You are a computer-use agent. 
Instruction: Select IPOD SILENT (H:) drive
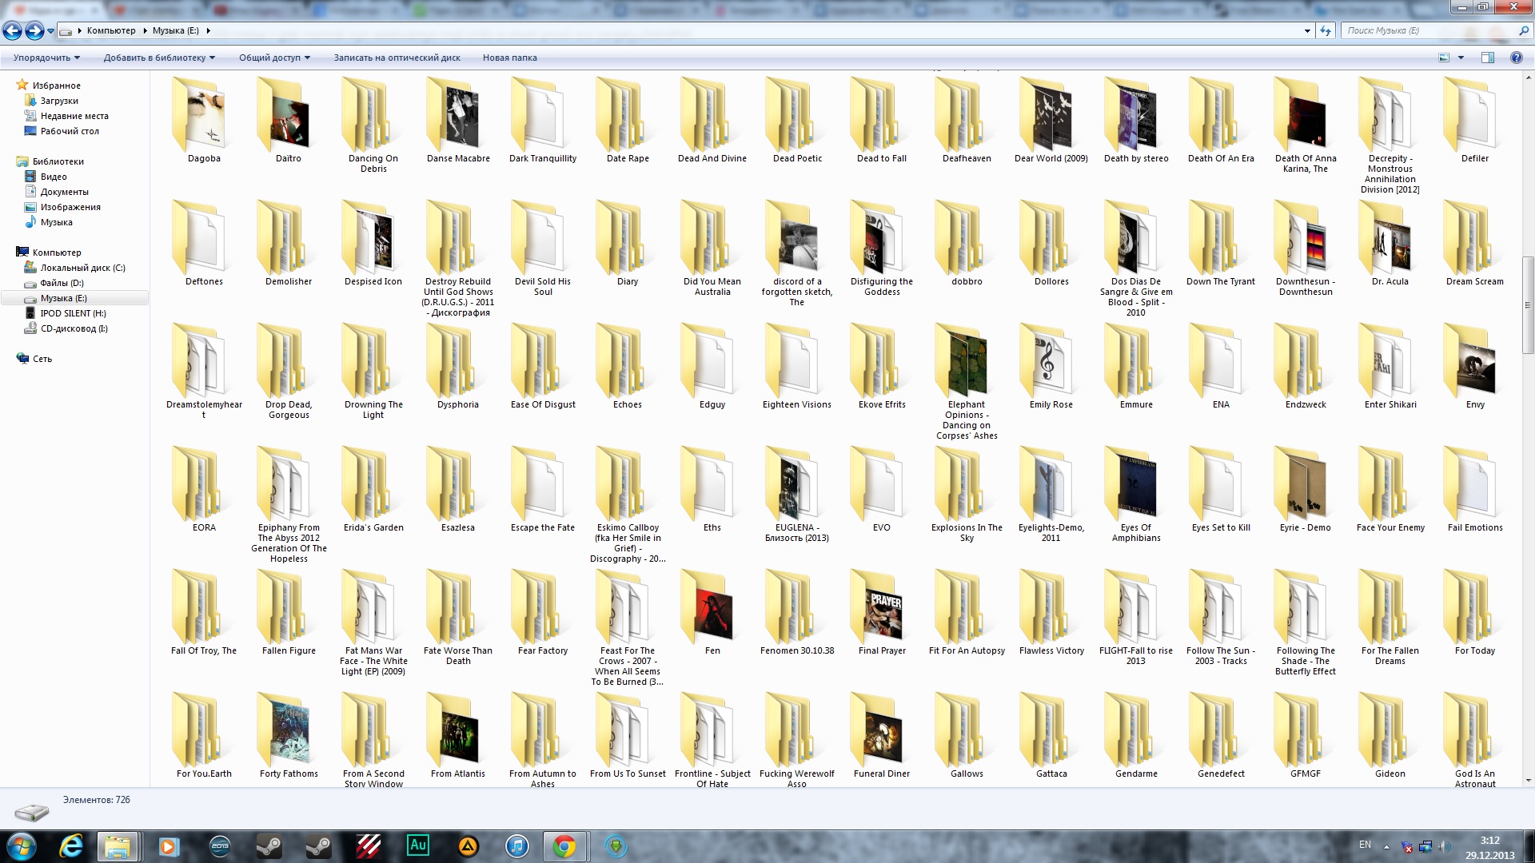(x=73, y=313)
